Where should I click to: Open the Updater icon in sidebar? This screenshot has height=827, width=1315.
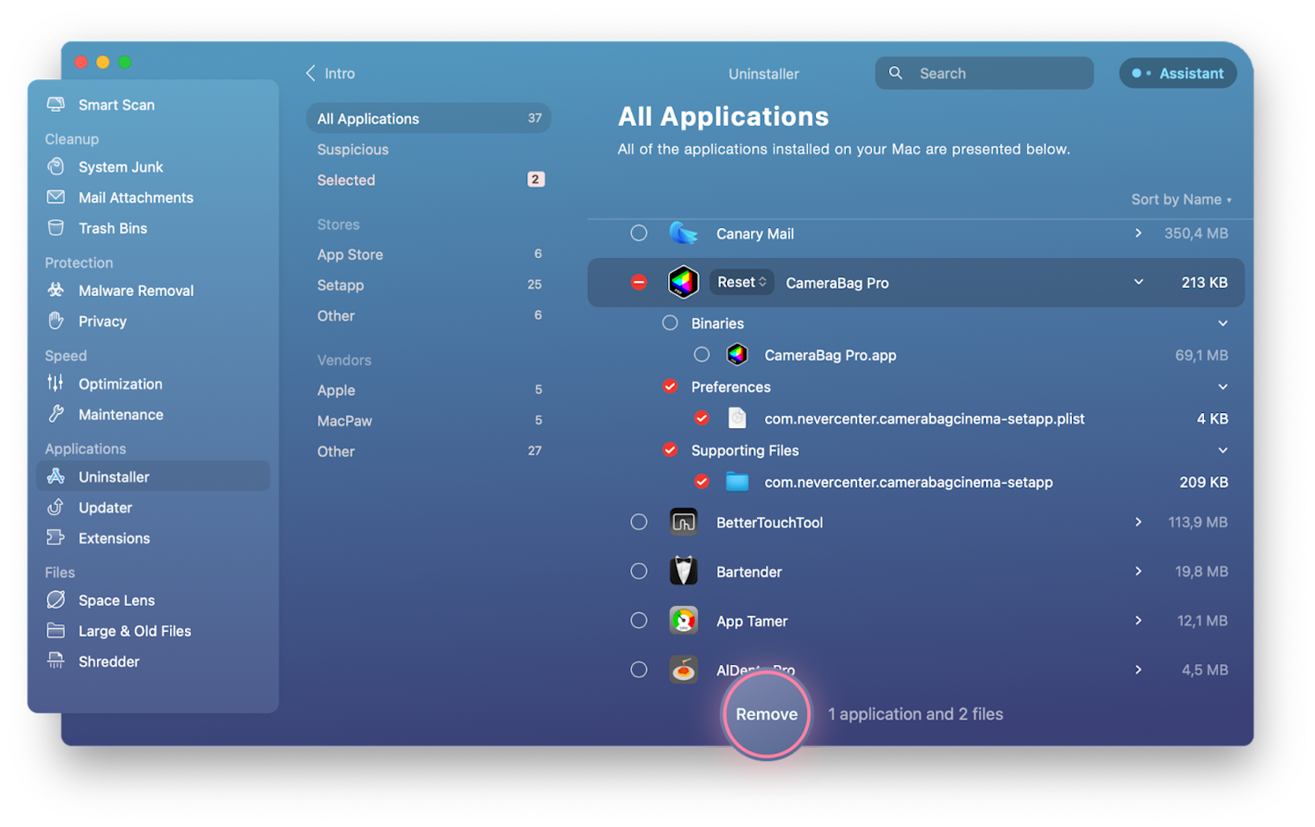point(55,507)
